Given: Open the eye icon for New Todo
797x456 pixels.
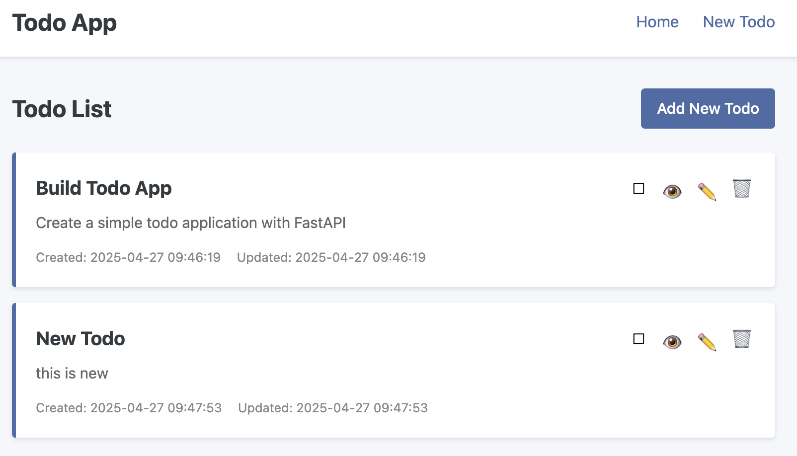Looking at the screenshot, I should coord(672,341).
